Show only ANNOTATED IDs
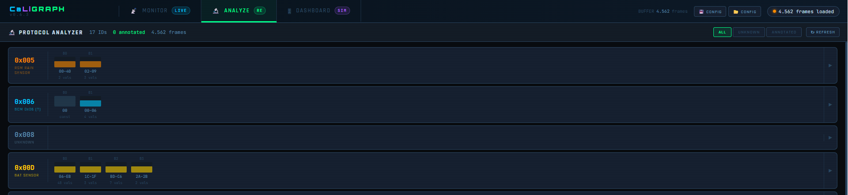The width and height of the screenshot is (848, 195). point(784,32)
